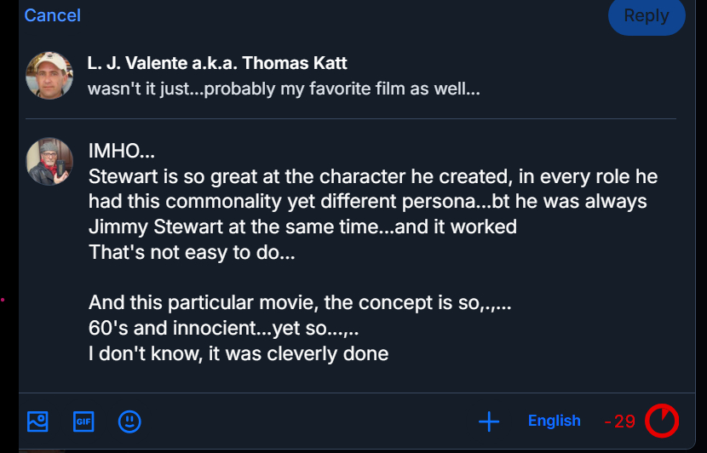This screenshot has height=453, width=707.
Task: Open the emoji picker smiley icon
Action: (129, 421)
